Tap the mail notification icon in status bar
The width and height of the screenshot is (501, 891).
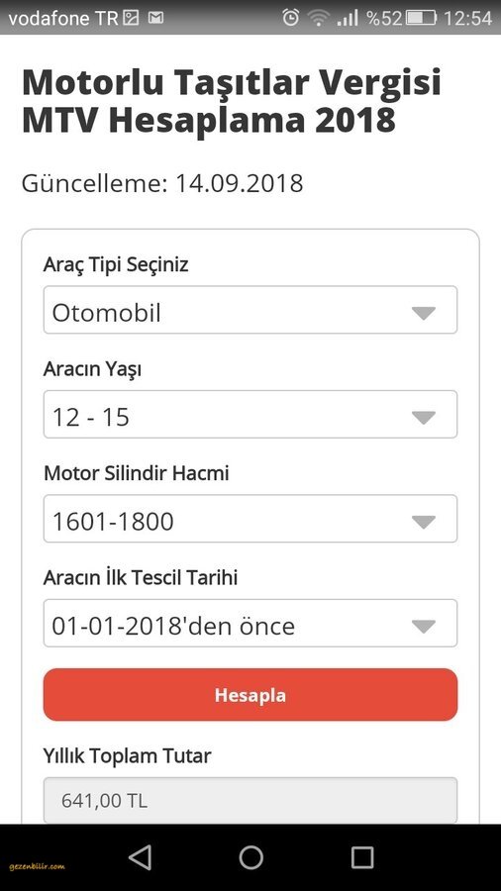(x=155, y=18)
